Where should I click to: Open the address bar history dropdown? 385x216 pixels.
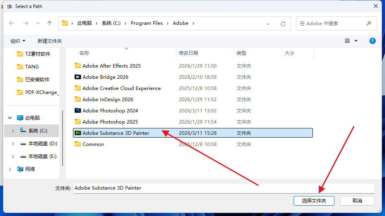coord(268,24)
